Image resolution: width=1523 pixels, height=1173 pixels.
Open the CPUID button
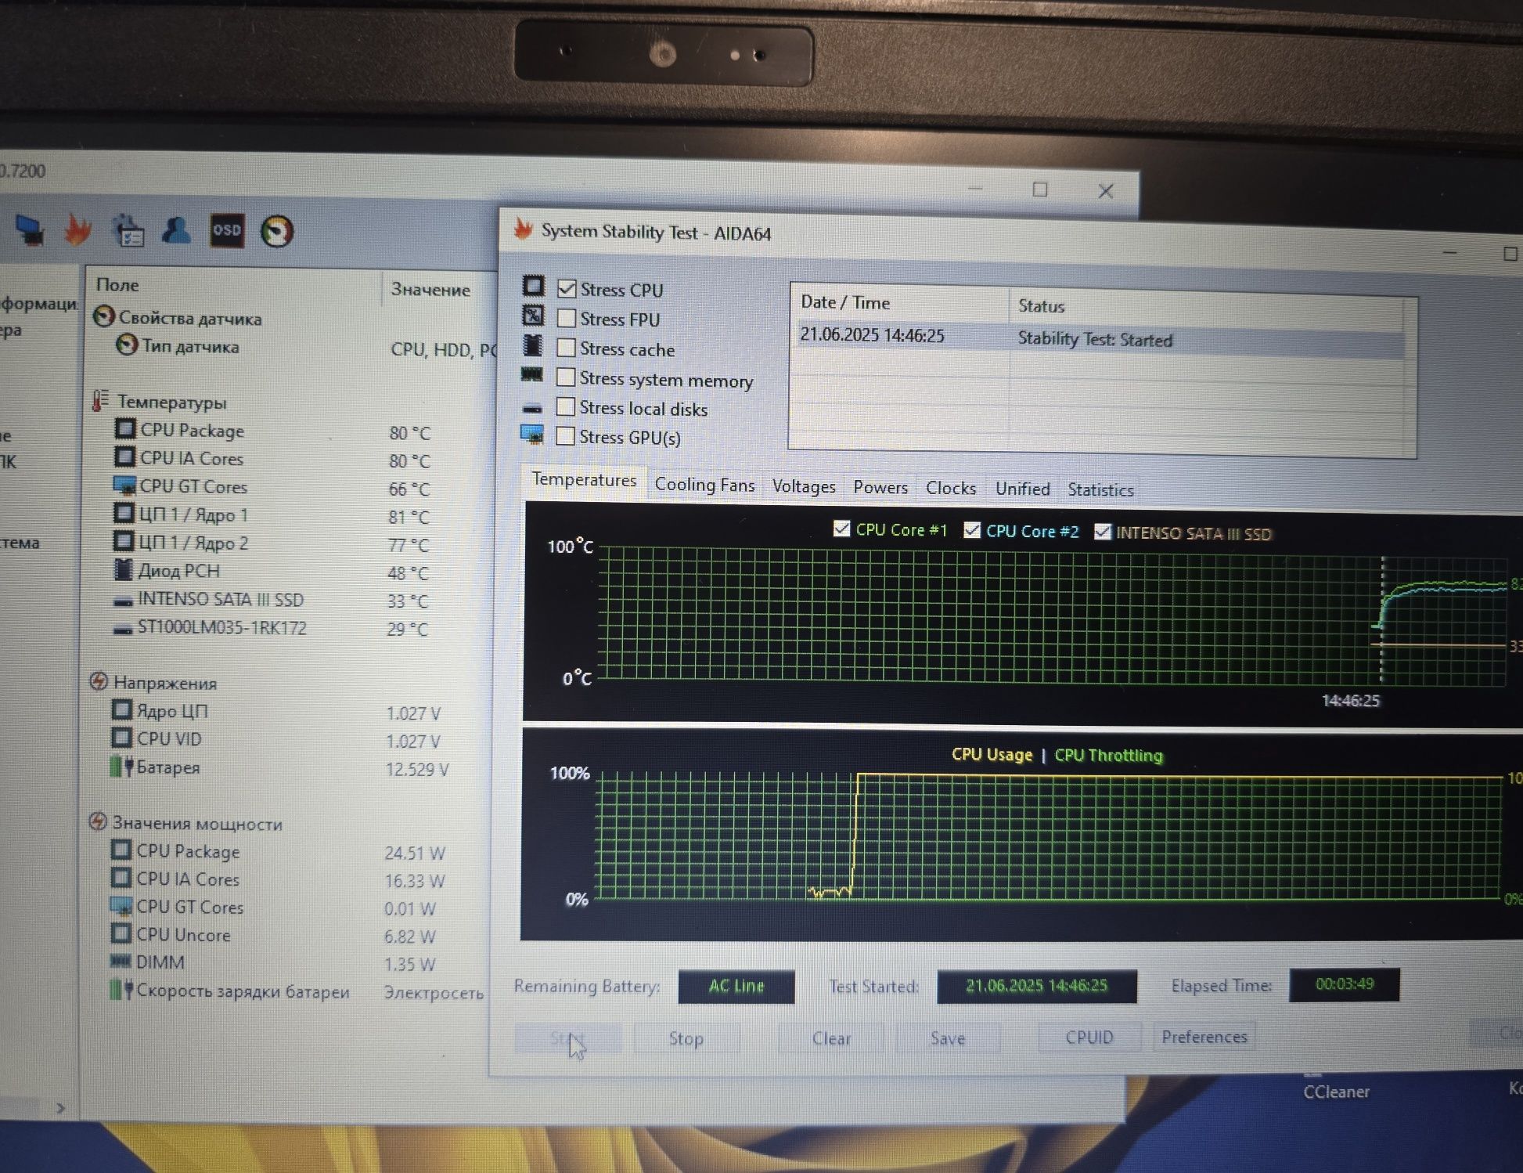click(x=1089, y=1037)
